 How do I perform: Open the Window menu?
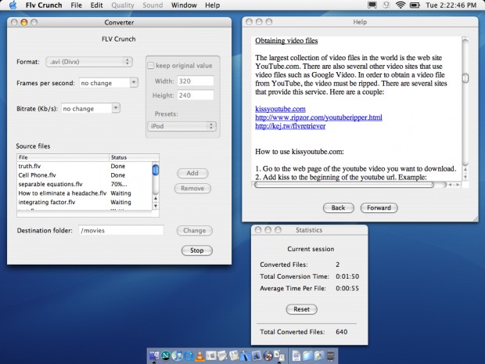tap(184, 5)
